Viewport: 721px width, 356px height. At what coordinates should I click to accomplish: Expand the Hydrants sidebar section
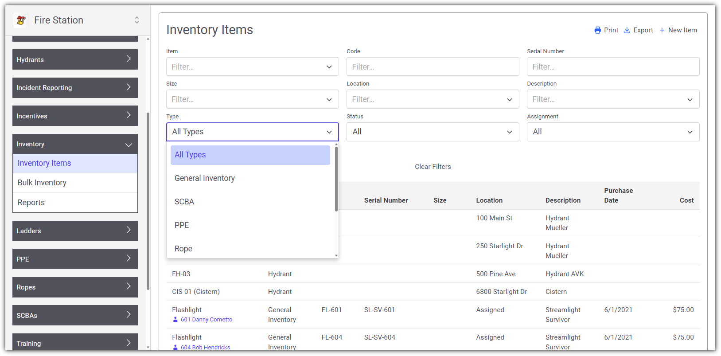point(75,59)
